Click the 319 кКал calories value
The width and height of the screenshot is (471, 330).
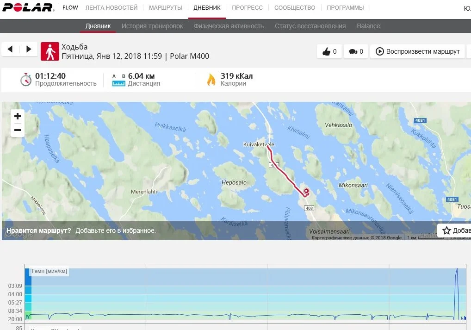(x=237, y=76)
